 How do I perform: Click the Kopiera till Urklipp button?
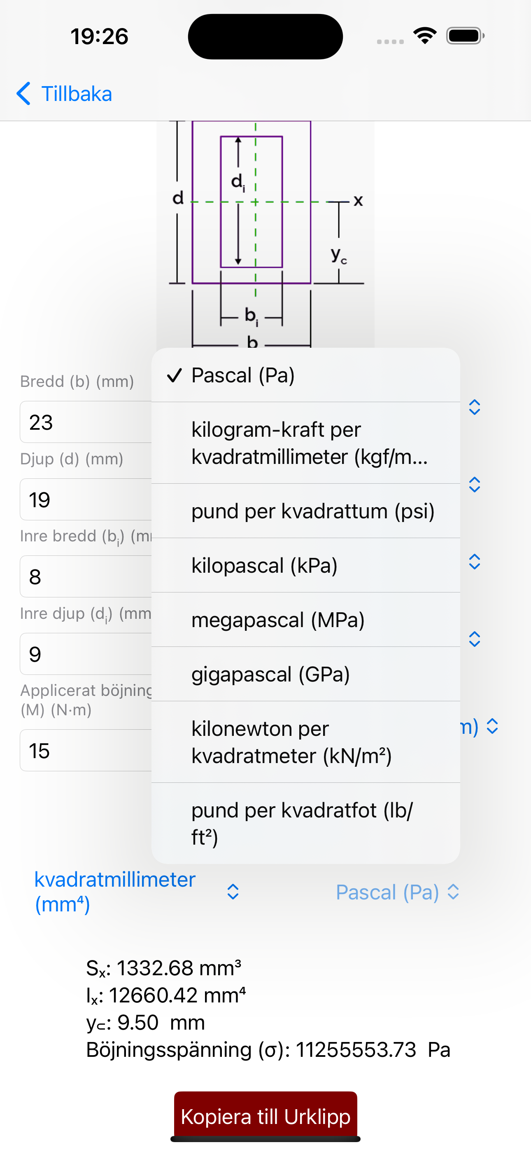[265, 1116]
